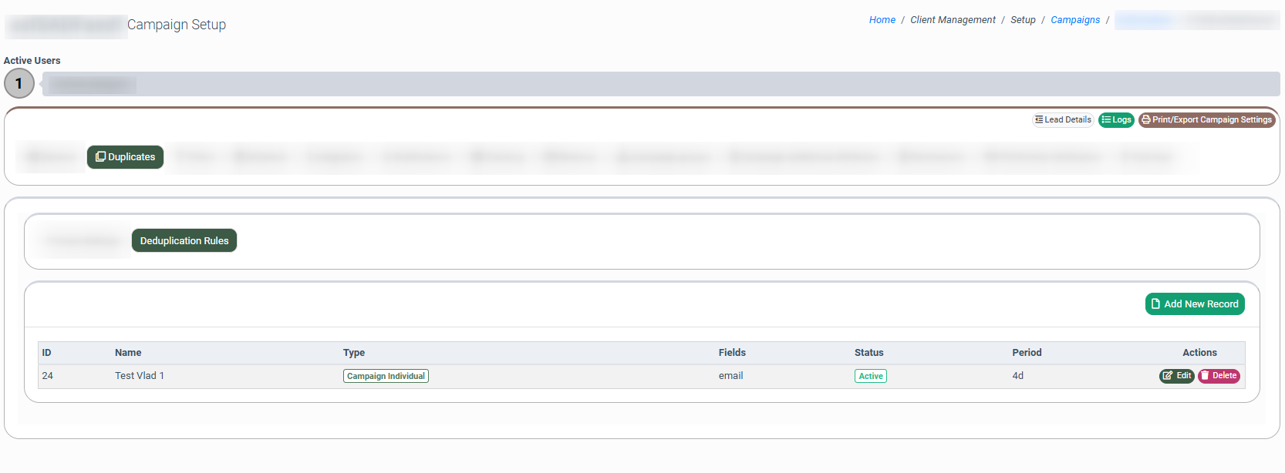Add New Record to deduplication rules
This screenshot has height=473, width=1285.
(1195, 304)
